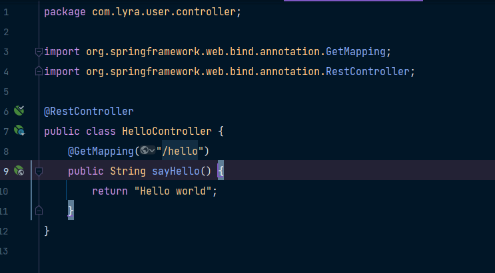Click the String return type keyword
Viewport: 495px width, 273px height.
(127, 171)
